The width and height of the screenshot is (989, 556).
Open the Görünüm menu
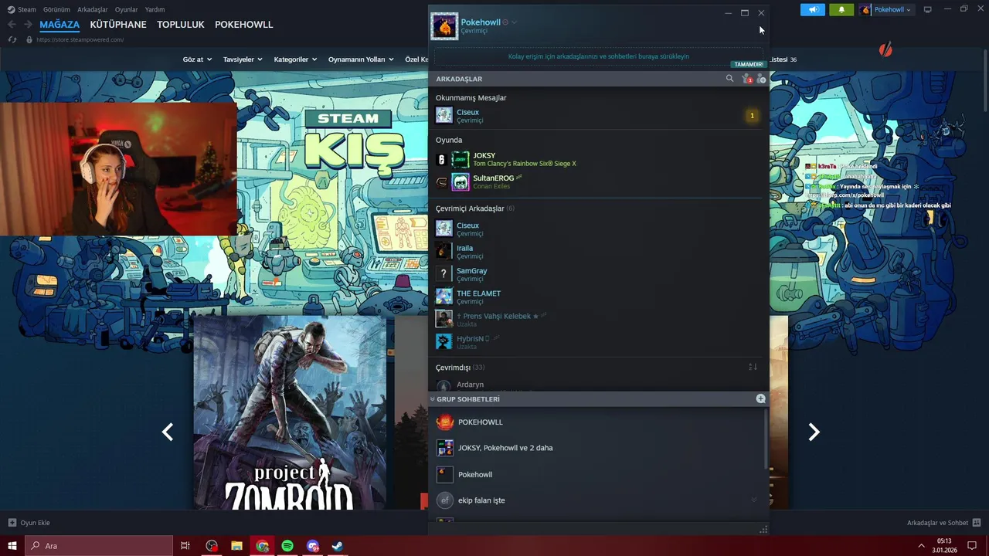56,9
